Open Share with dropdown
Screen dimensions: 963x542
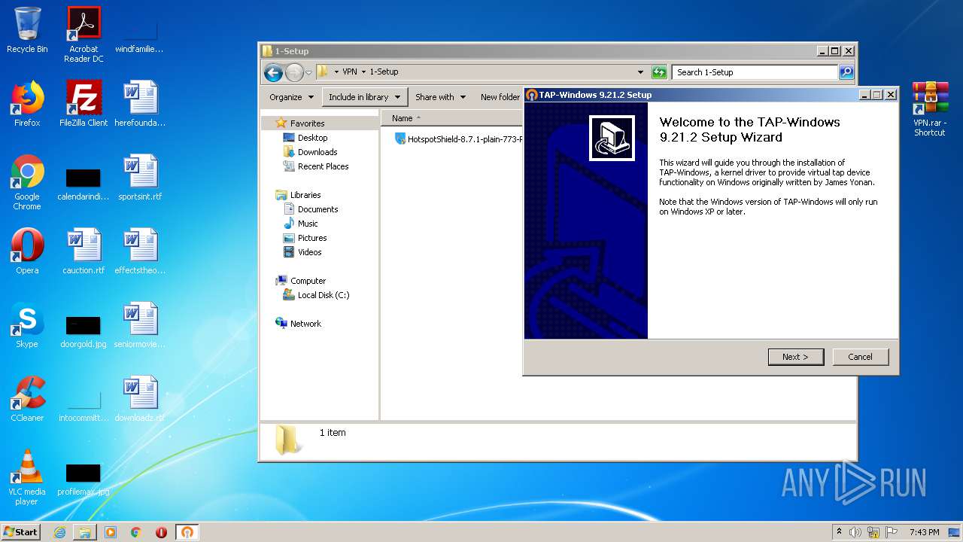click(x=440, y=97)
